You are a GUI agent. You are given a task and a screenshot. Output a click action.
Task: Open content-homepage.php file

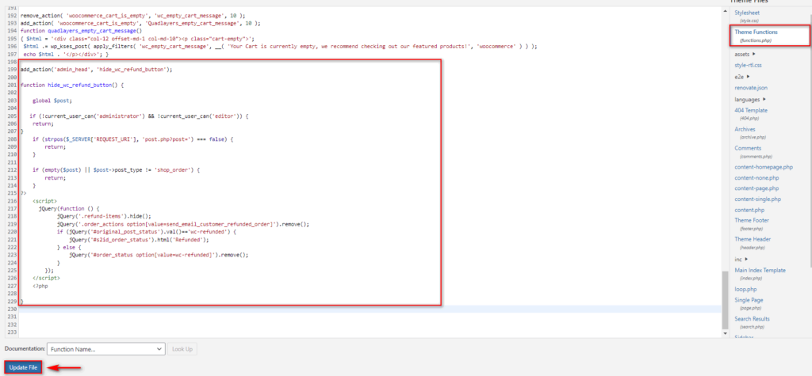coord(764,167)
